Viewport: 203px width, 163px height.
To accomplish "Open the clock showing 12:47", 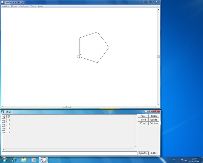I will coord(194,160).
